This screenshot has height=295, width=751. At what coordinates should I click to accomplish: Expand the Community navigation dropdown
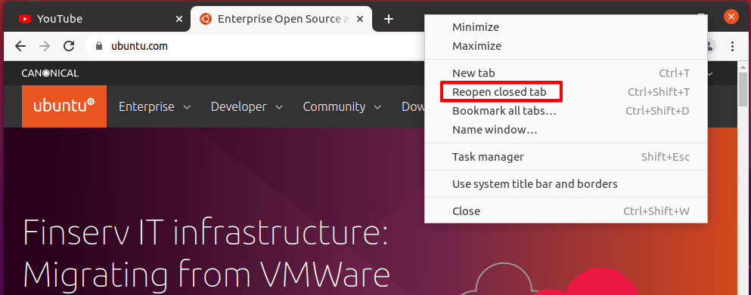tap(342, 106)
